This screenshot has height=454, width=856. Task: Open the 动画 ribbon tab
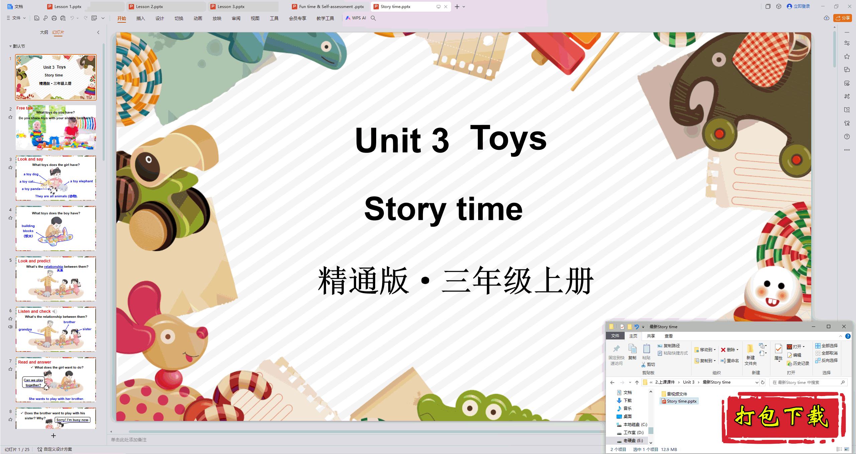click(x=198, y=18)
